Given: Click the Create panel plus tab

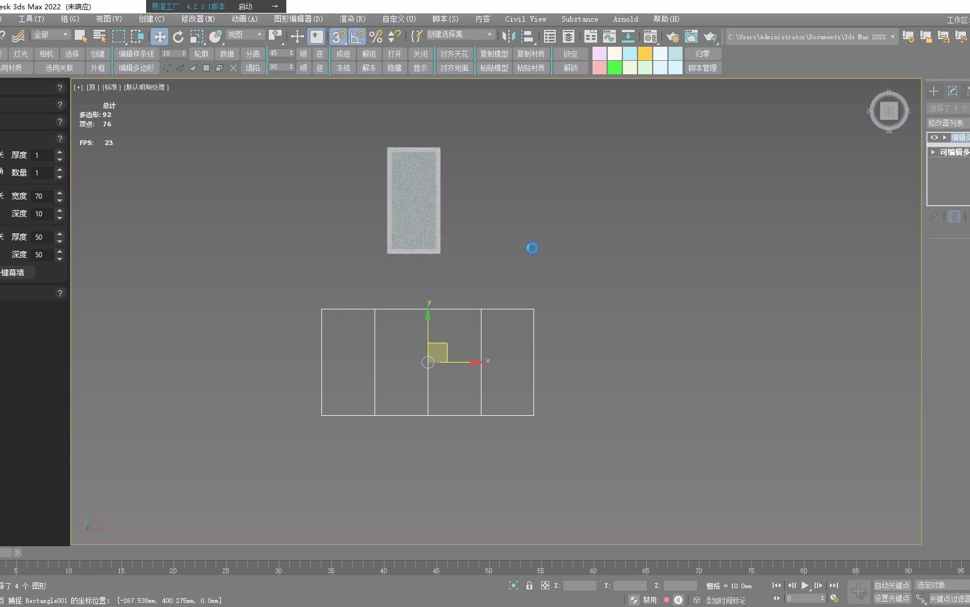Looking at the screenshot, I should (x=934, y=91).
